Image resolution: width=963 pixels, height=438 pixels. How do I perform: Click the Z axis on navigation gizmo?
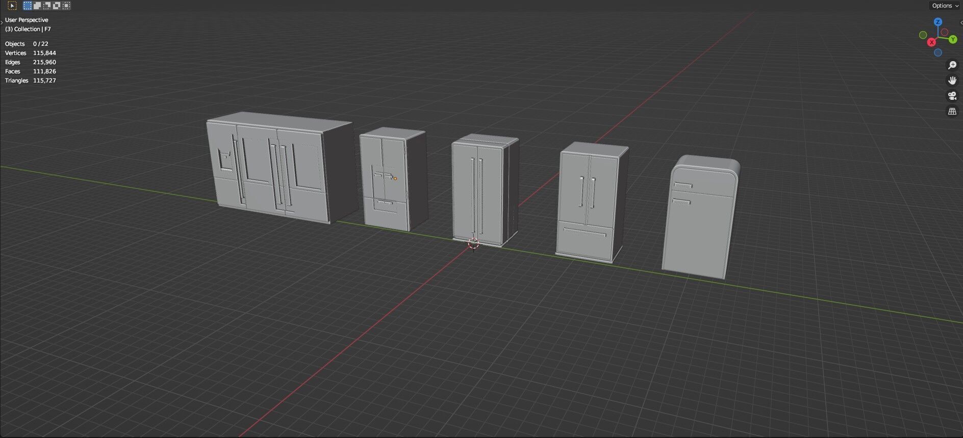[937, 22]
